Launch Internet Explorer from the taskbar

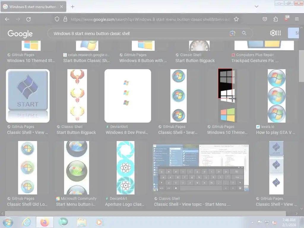(26, 222)
